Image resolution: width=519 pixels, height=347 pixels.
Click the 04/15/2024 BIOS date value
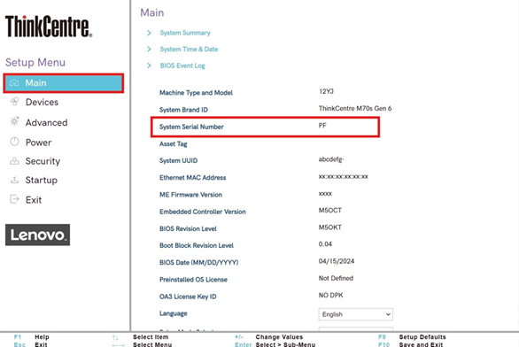337,261
